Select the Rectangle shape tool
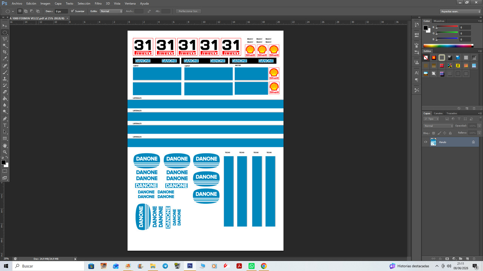This screenshot has width=483, height=271. click(5, 139)
